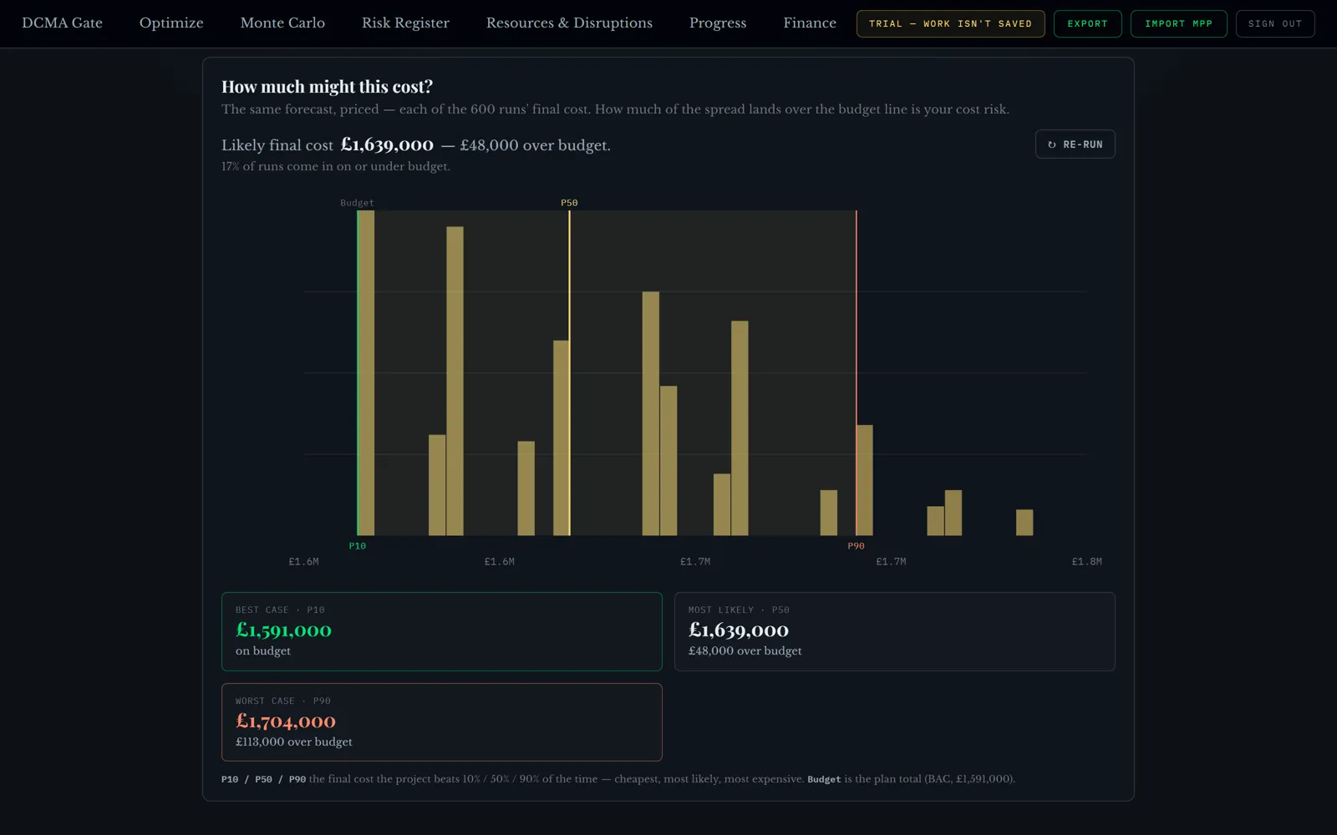Select the Most Likely P50 card

(894, 631)
